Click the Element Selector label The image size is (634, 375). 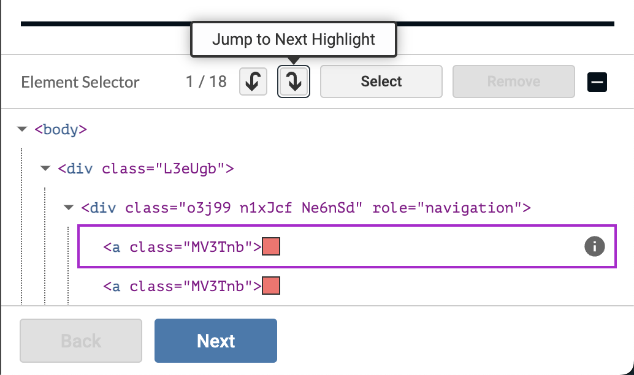point(80,82)
